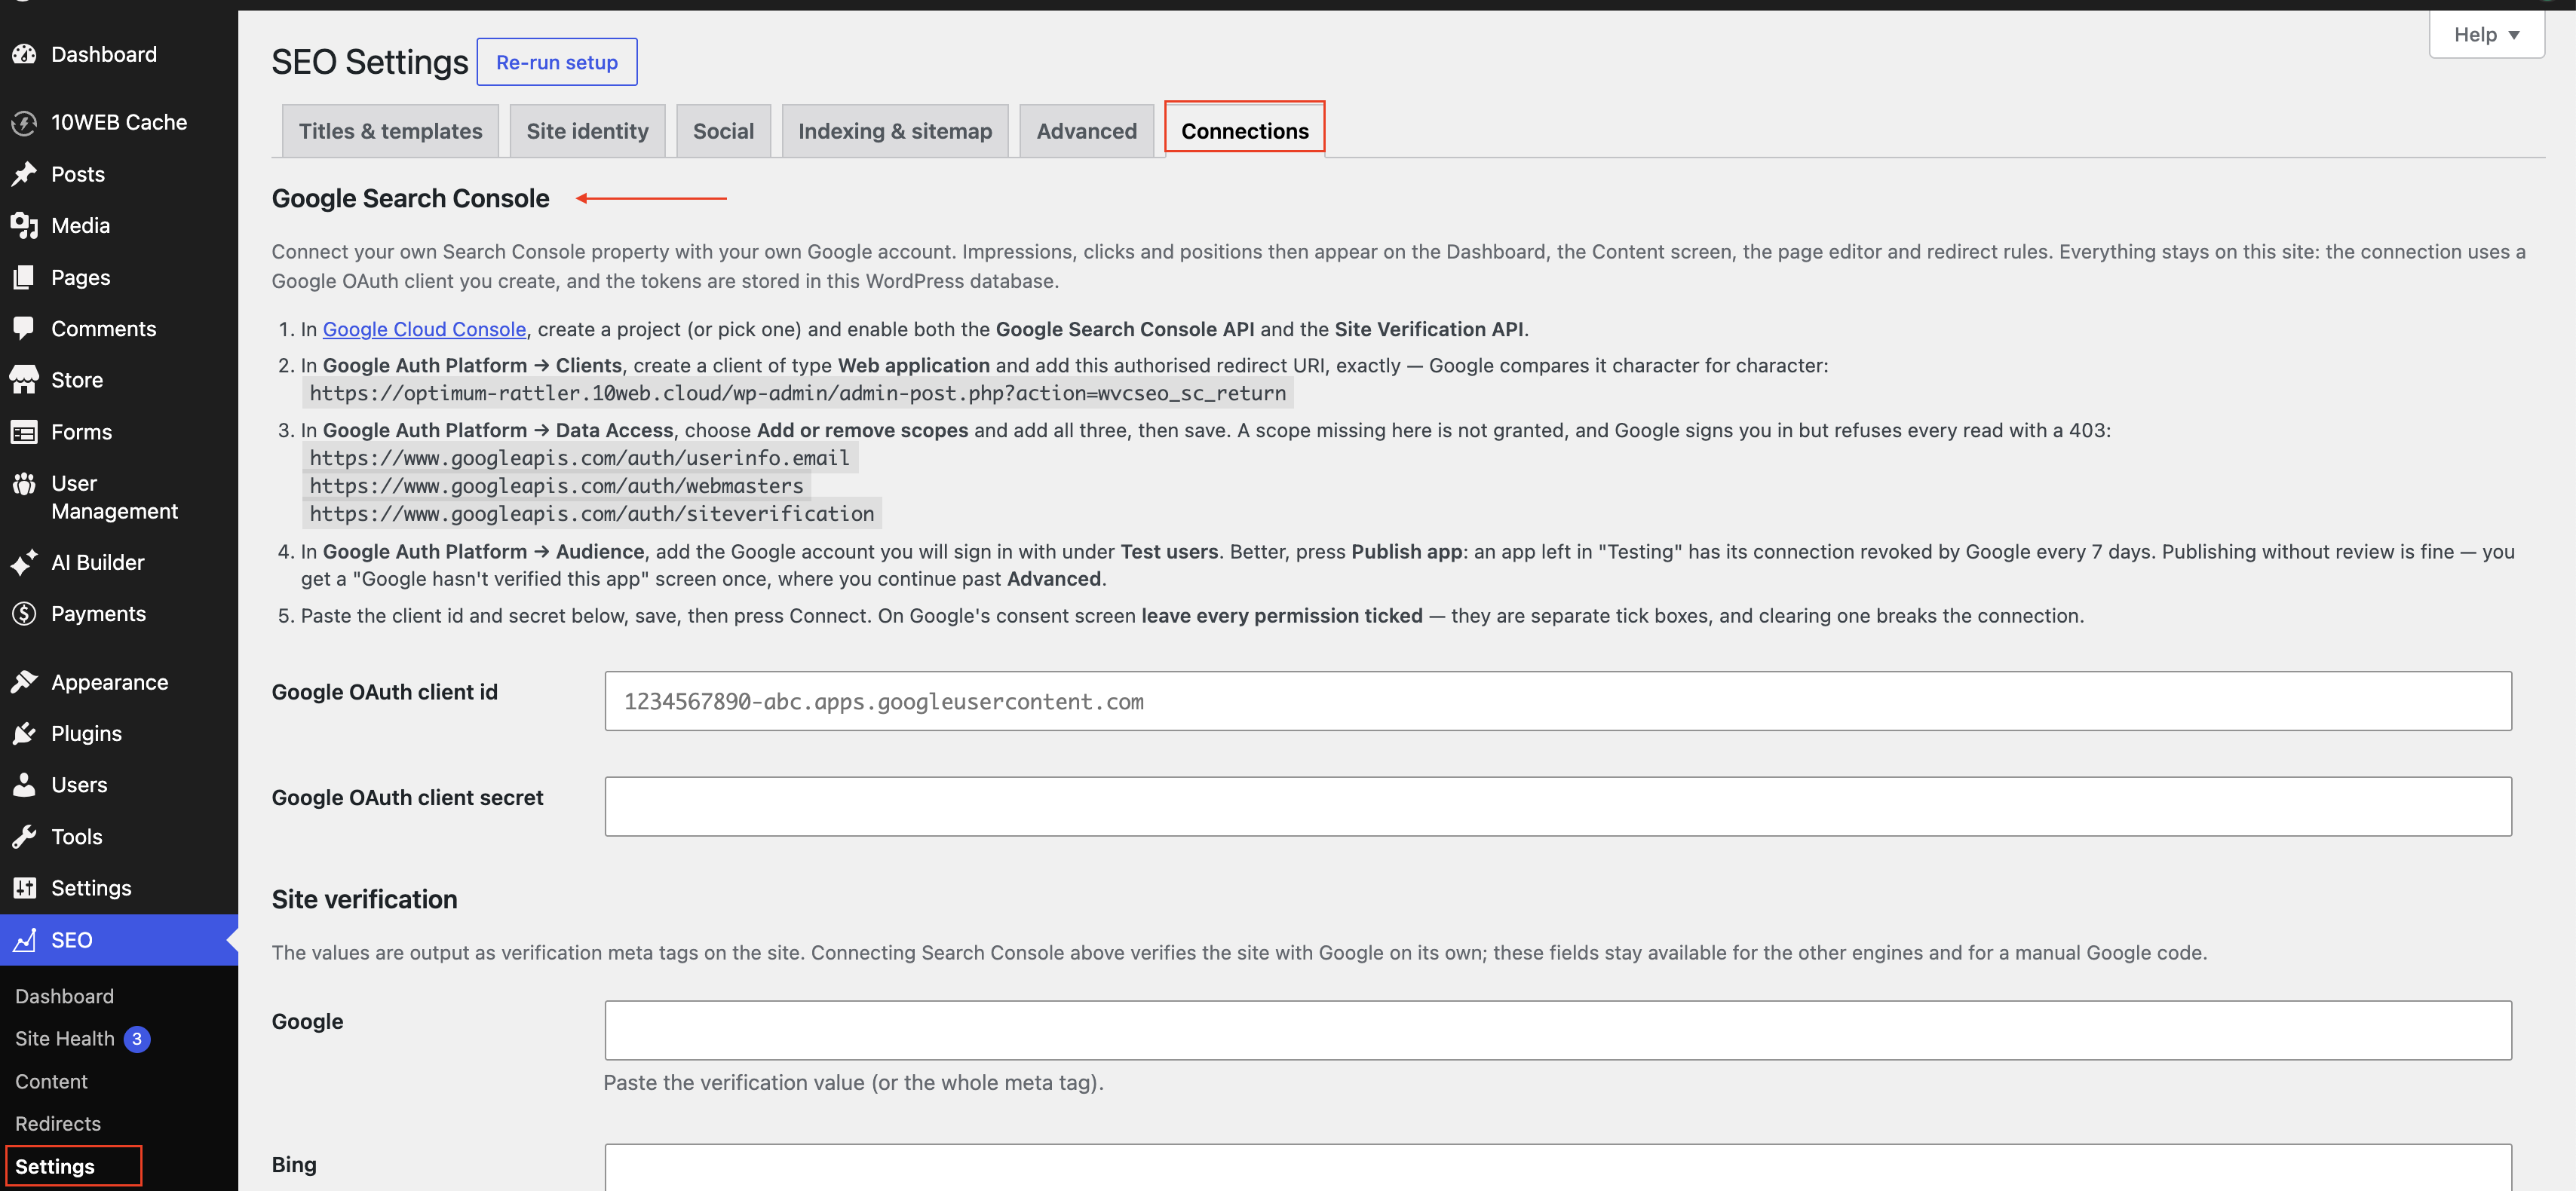The image size is (2576, 1191).
Task: Click the auth/webmasters scope URL
Action: [x=556, y=486]
